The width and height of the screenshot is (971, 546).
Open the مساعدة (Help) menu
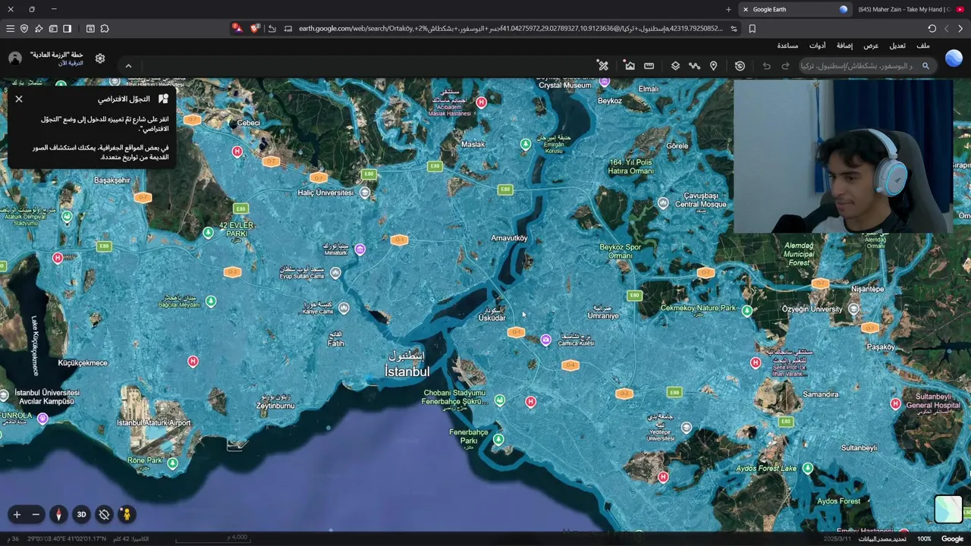point(787,45)
